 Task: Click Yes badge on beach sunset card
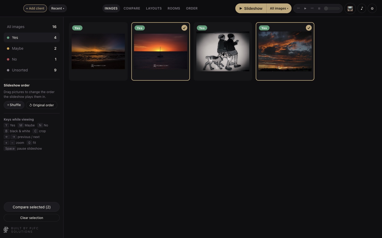[x=77, y=28]
